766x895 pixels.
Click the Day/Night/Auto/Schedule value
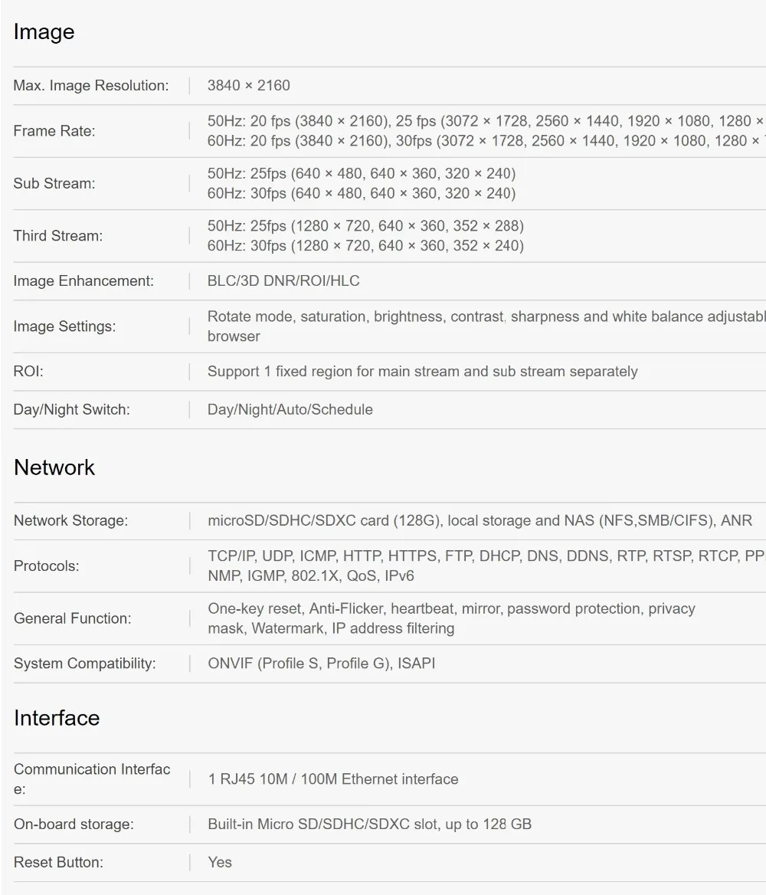(x=290, y=409)
